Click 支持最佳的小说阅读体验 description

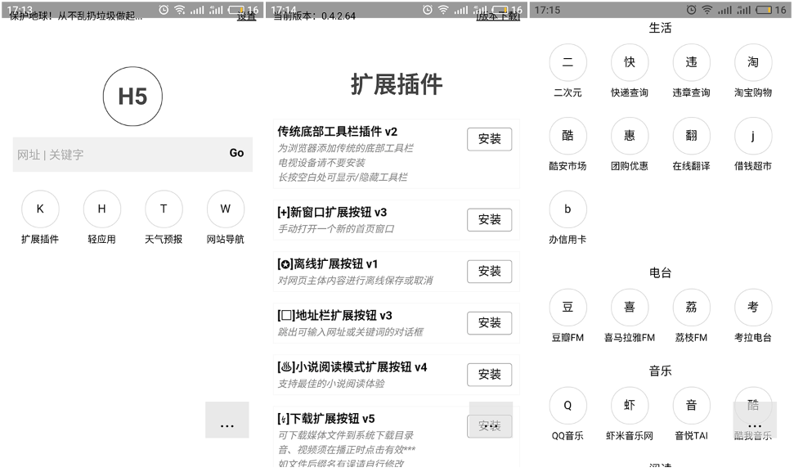pos(331,384)
